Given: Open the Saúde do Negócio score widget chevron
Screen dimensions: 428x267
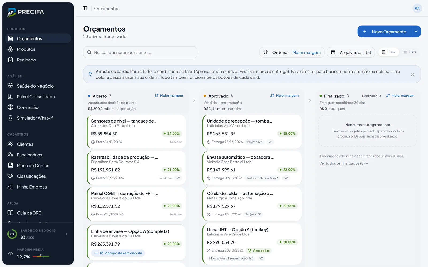Looking at the screenshot, I should pos(67,234).
